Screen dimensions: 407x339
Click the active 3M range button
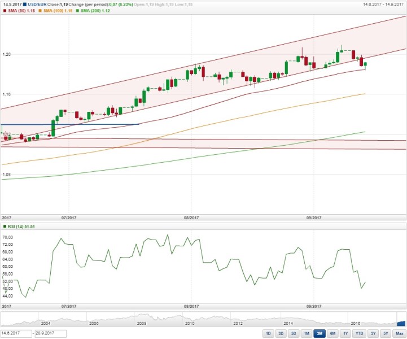tap(318, 333)
